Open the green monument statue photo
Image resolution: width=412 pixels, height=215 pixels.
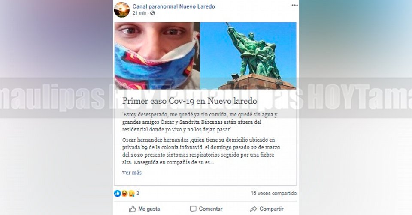(x=248, y=56)
